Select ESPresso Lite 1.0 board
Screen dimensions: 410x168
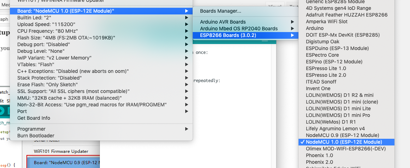click(x=346, y=68)
